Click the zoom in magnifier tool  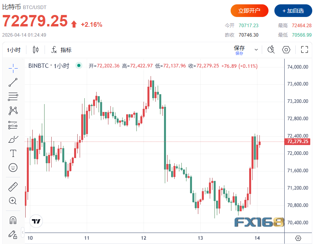coord(13,201)
